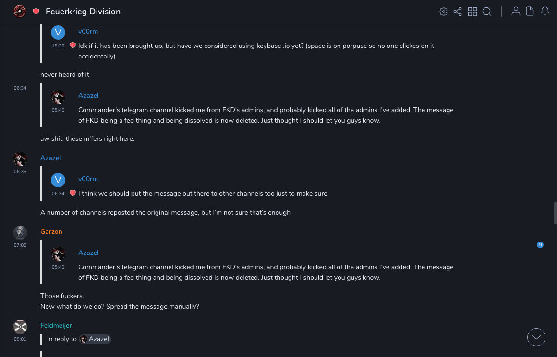The image size is (557, 357).
Task: Click the blue V avatar of v00rm
Action: pos(58,32)
